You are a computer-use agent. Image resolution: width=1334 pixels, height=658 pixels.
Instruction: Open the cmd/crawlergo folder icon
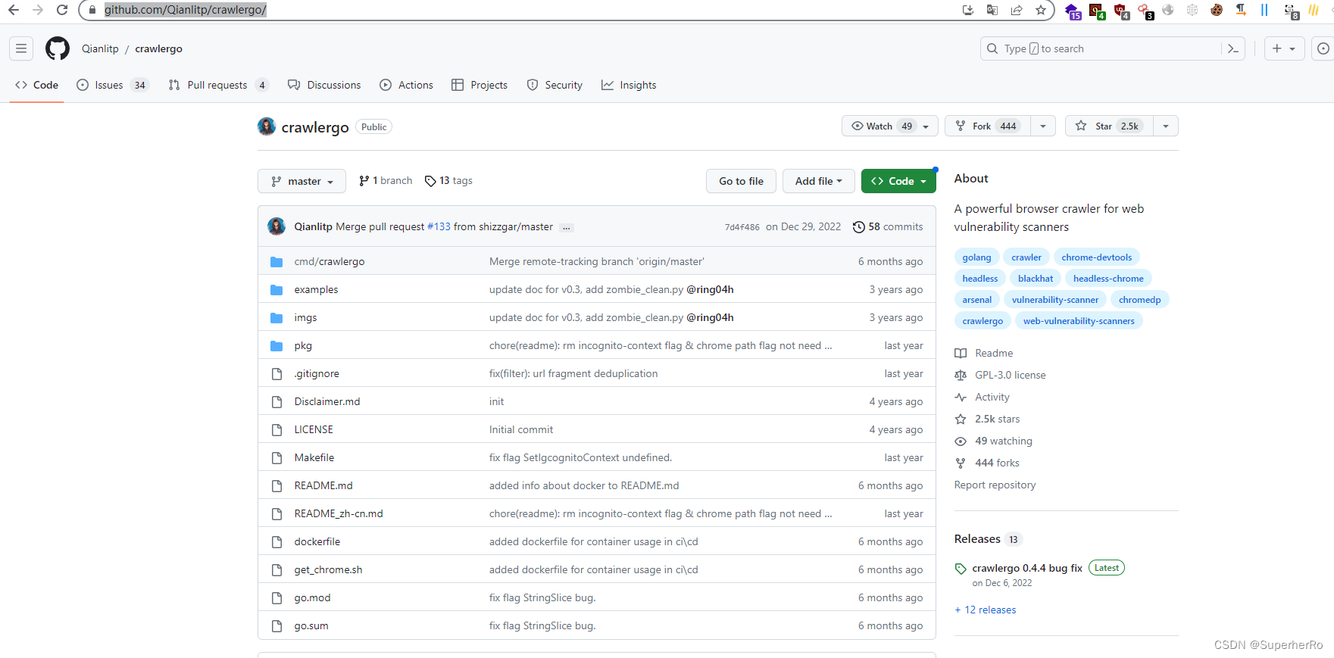point(276,262)
